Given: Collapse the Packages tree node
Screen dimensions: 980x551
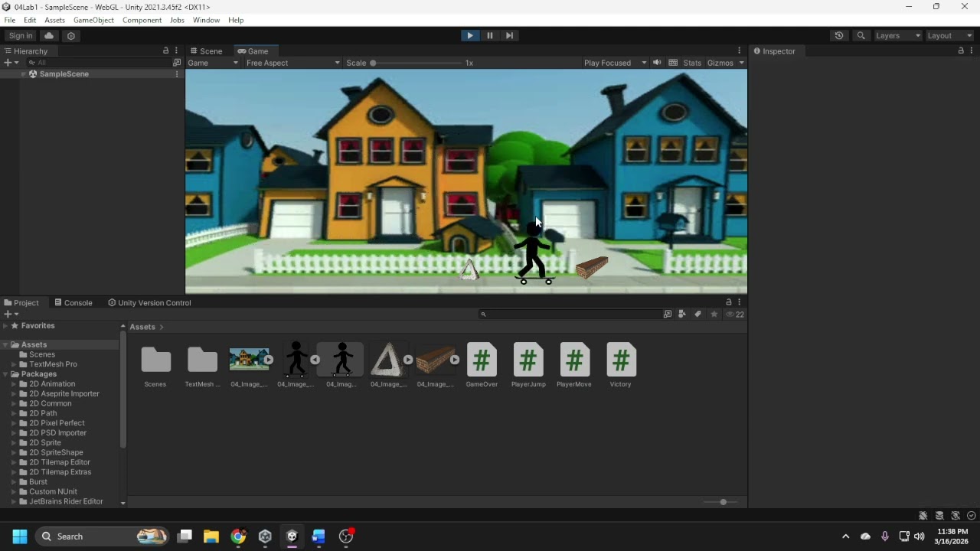Looking at the screenshot, I should pos(5,374).
